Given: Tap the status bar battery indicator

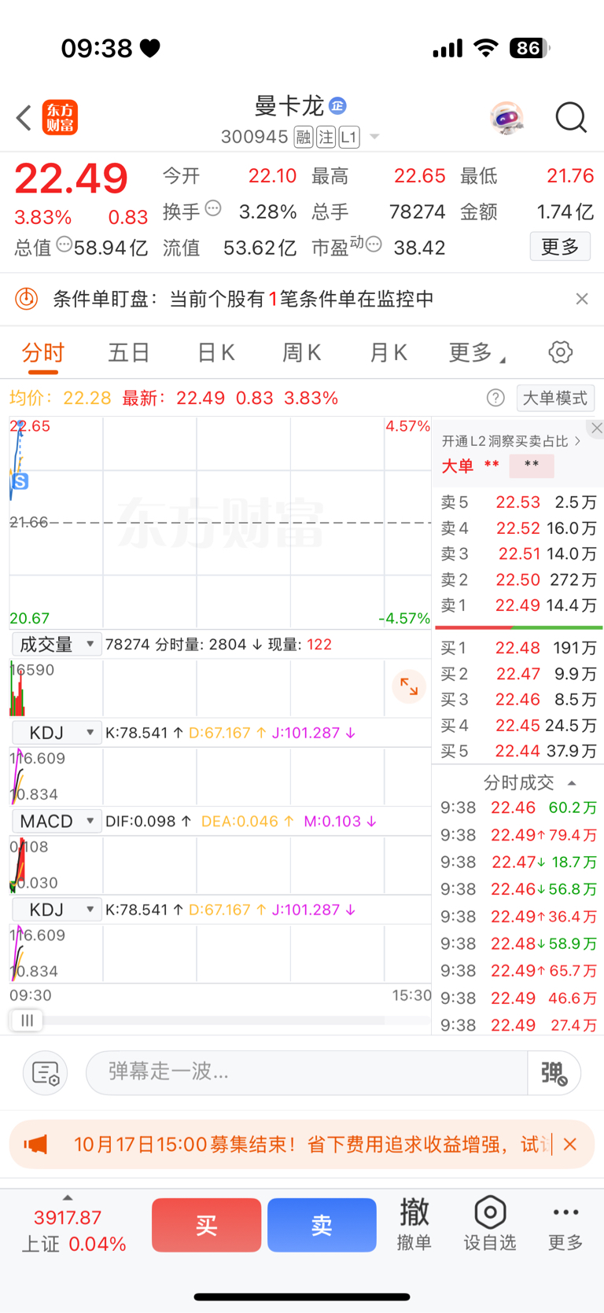Looking at the screenshot, I should pos(529,48).
